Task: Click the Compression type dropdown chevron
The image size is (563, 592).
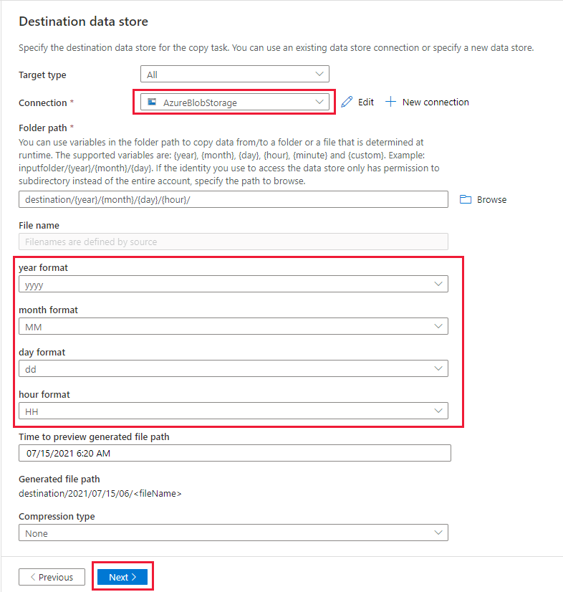Action: pyautogui.click(x=438, y=532)
